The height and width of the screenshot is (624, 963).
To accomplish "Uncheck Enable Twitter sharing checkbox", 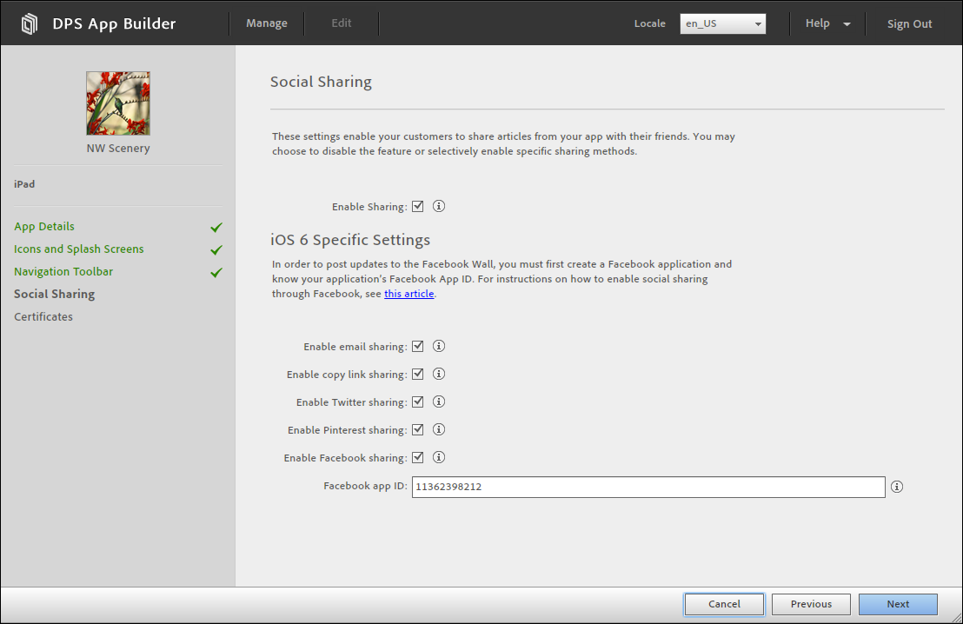I will coord(418,402).
